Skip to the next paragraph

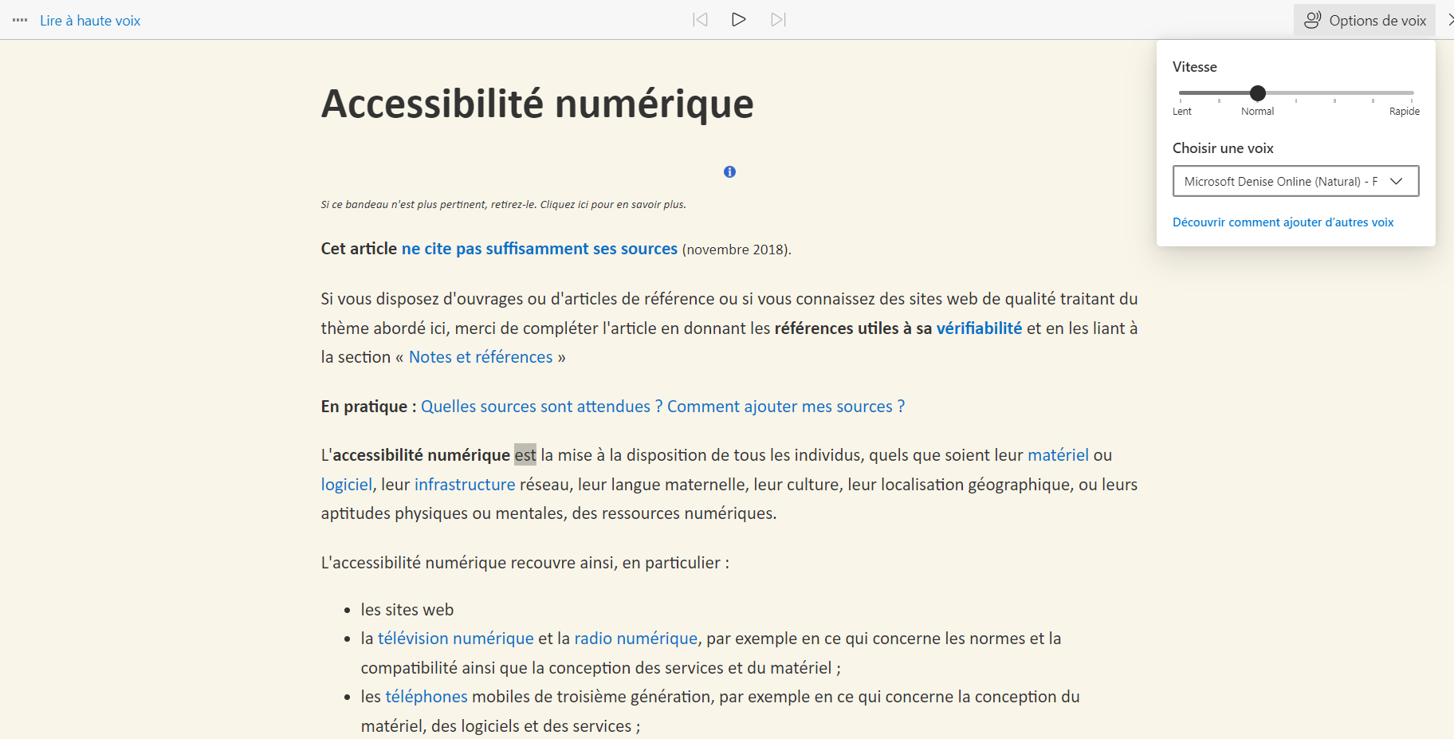pos(778,20)
